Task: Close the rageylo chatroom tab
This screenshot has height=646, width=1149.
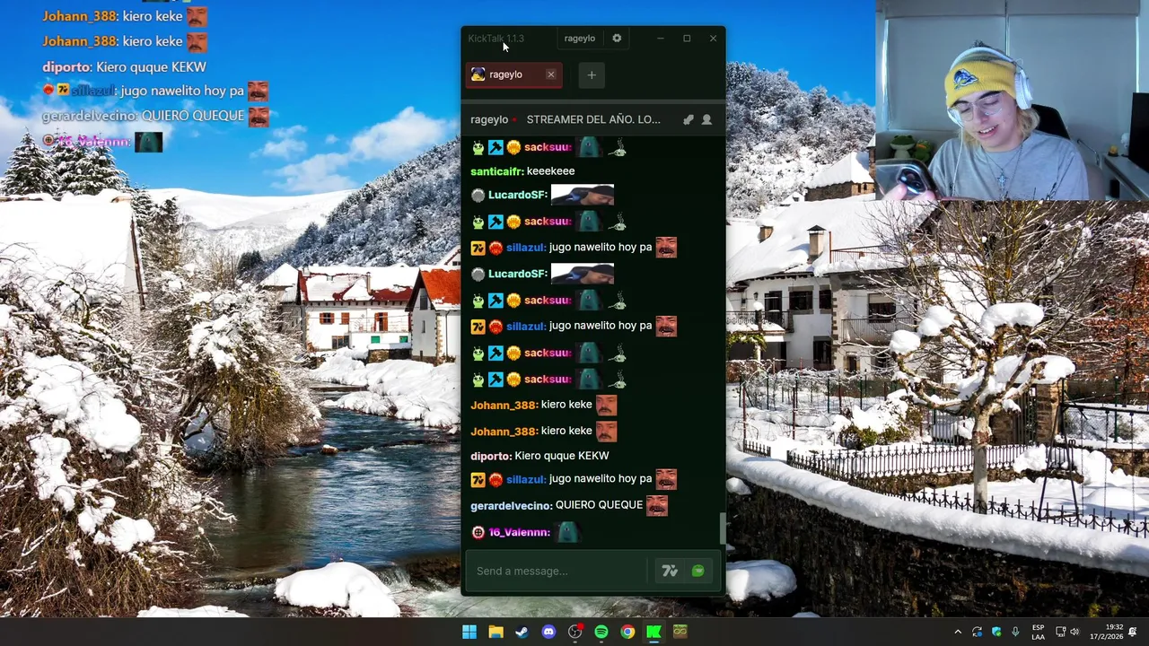Action: 551,74
